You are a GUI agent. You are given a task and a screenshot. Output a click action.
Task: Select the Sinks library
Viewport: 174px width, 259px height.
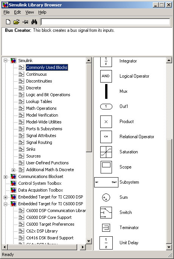point(31,149)
